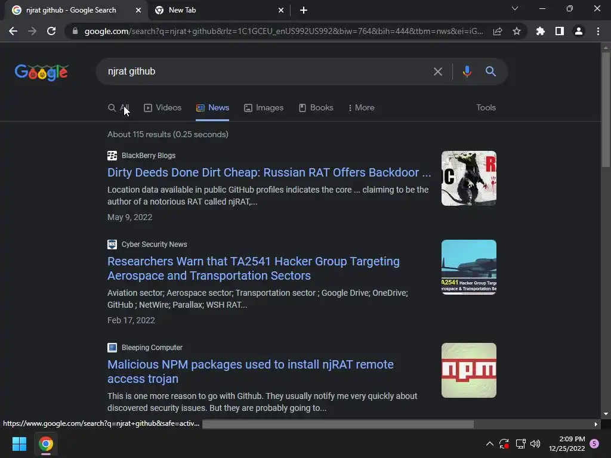This screenshot has width=611, height=458.
Task: Open the Extensions puzzle icon
Action: (541, 31)
